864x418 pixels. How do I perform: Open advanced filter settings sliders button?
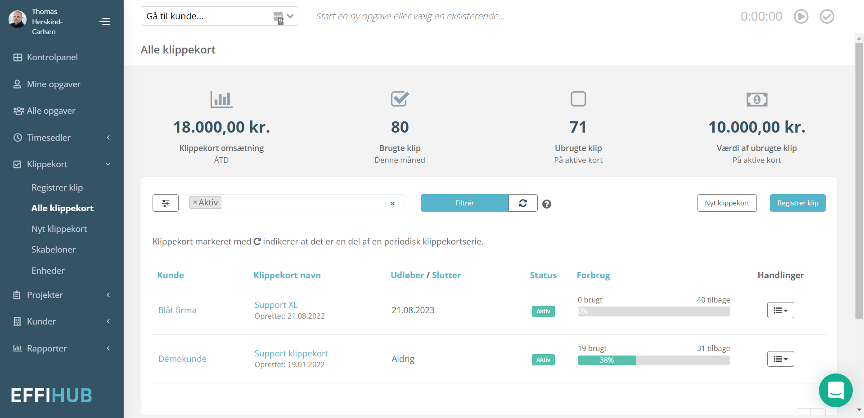(166, 203)
